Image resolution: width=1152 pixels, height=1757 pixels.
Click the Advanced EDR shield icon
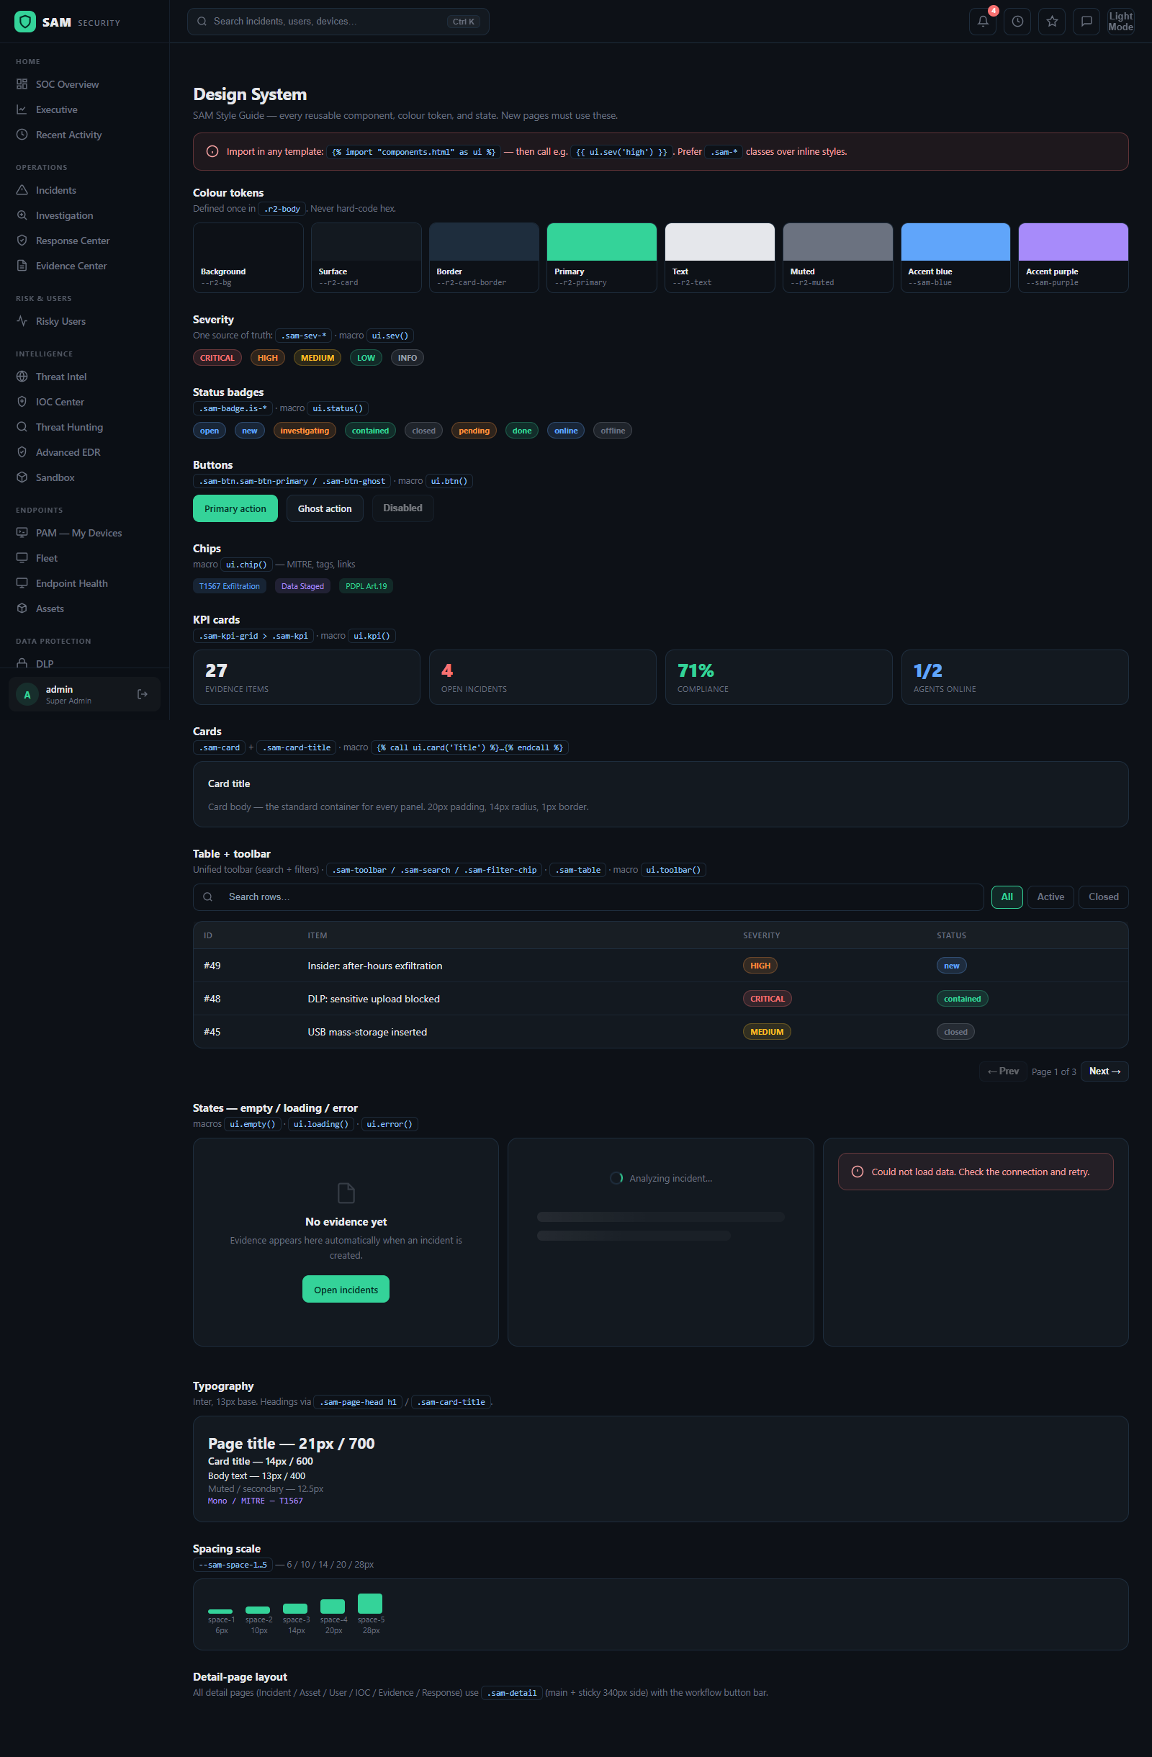pyautogui.click(x=22, y=451)
